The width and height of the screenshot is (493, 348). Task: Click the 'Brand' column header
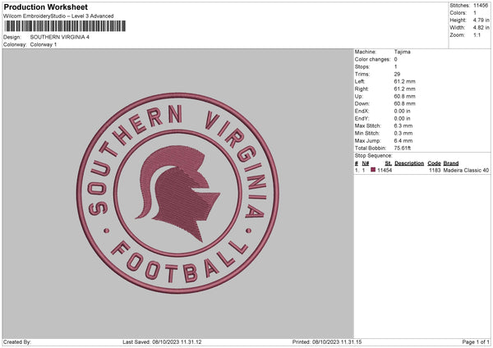[x=451, y=163]
